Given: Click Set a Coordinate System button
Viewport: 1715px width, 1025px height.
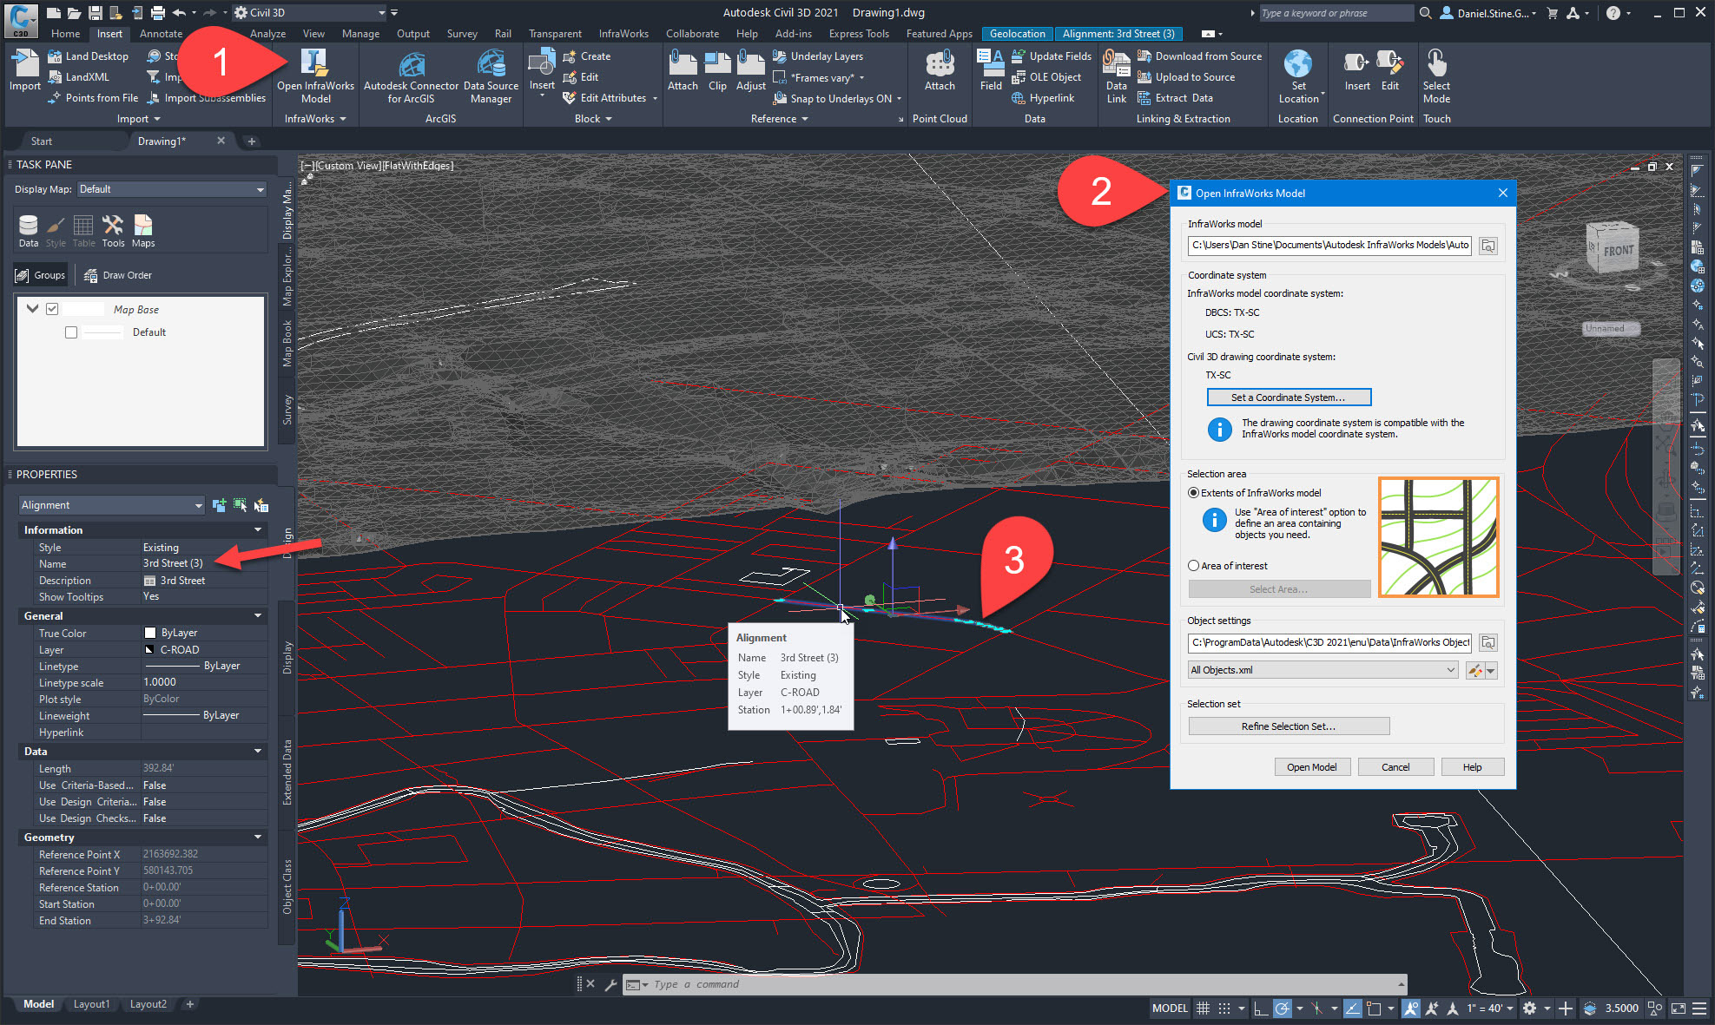Looking at the screenshot, I should [1289, 398].
